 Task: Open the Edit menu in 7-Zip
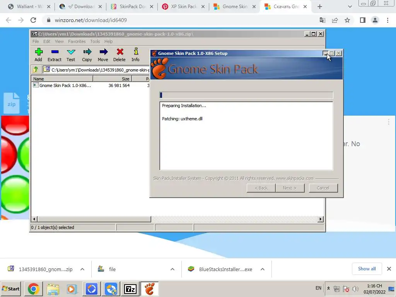[47, 41]
